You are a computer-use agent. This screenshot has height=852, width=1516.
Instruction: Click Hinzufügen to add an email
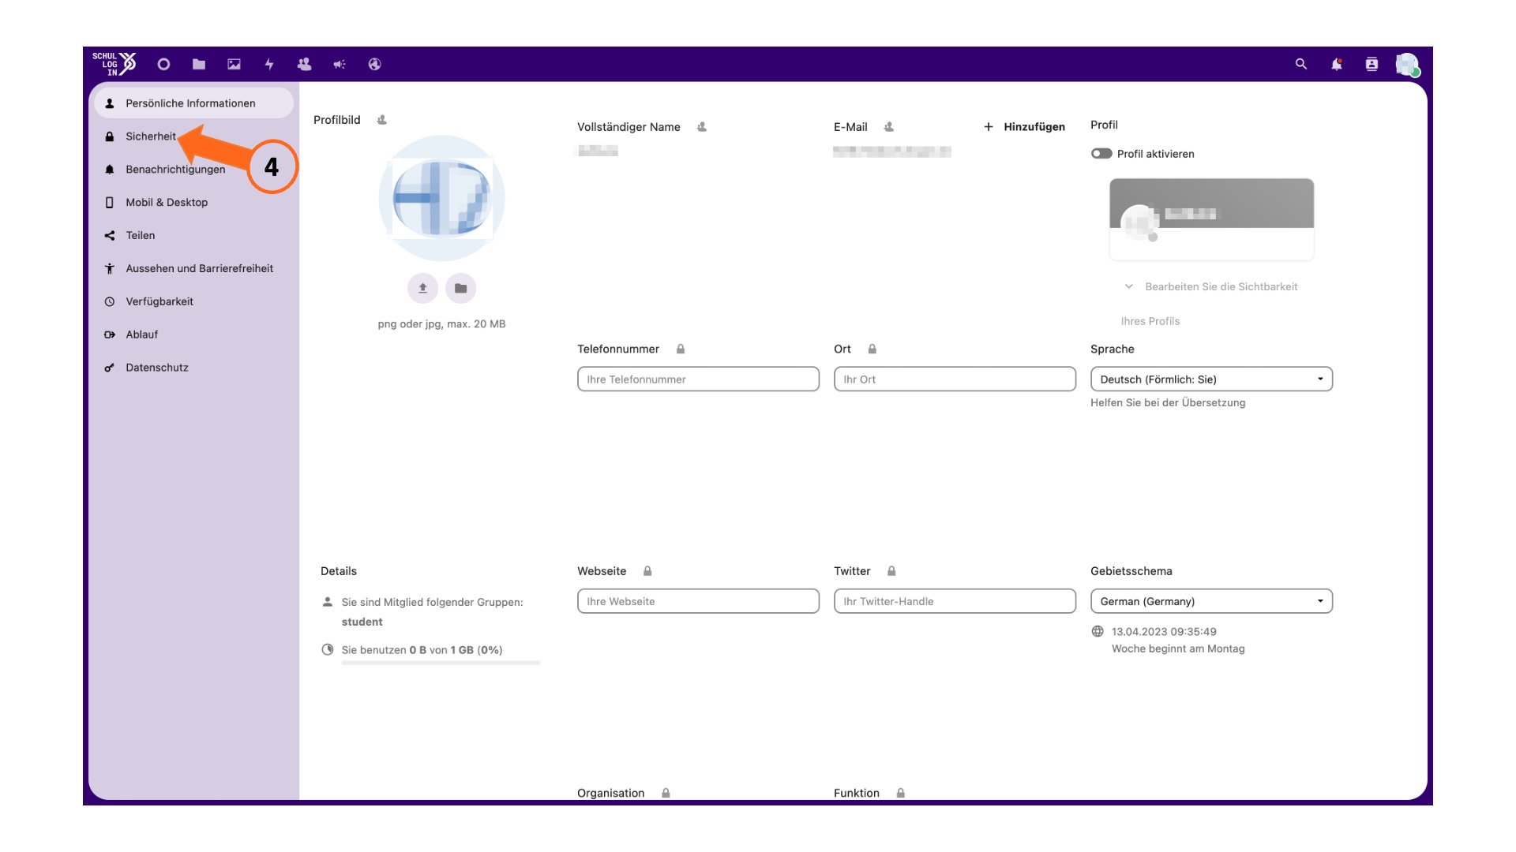[1024, 127]
